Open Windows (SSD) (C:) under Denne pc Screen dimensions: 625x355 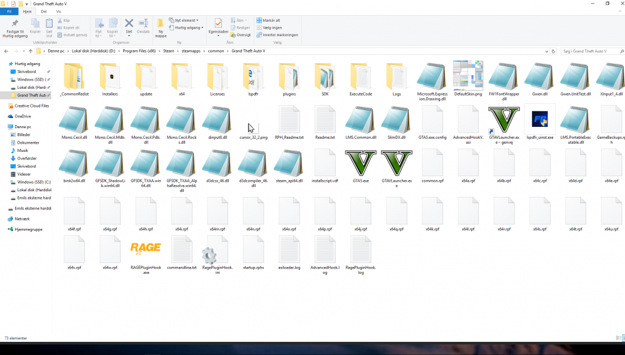pos(34,182)
